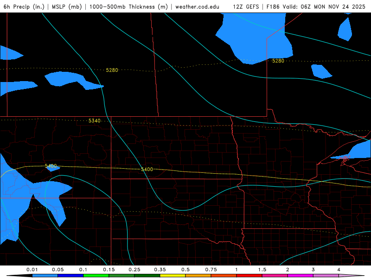Click the 0.1 legend value
This screenshot has width=371, height=278.
(83, 270)
